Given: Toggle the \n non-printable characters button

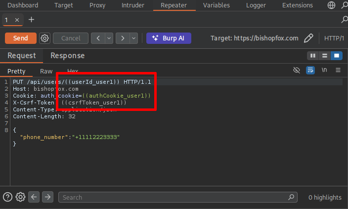Looking at the screenshot, I should [324, 70].
